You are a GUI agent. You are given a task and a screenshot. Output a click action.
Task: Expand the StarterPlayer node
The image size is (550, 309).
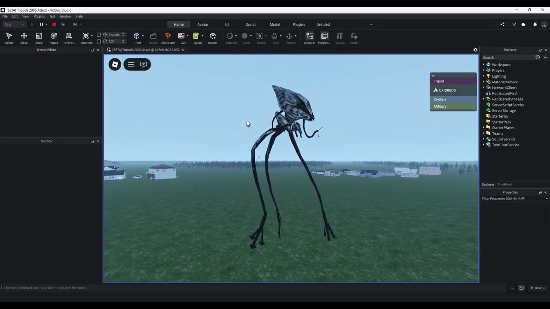pyautogui.click(x=483, y=128)
